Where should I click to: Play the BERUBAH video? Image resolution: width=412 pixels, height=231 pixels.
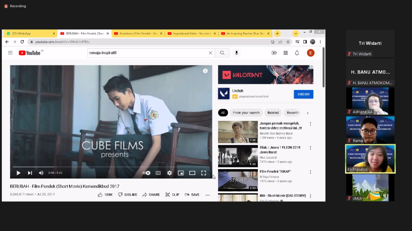18,173
